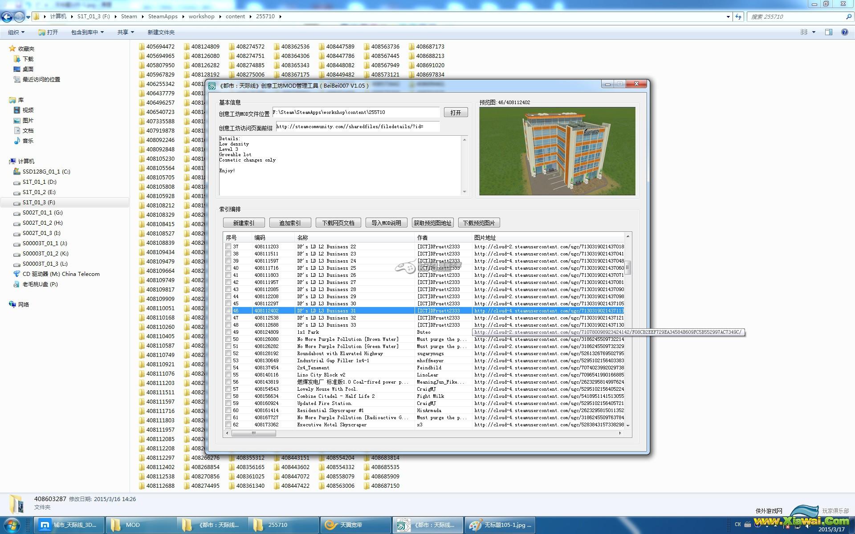Open Explorer help question mark icon
Image resolution: width=855 pixels, height=534 pixels.
coord(844,32)
